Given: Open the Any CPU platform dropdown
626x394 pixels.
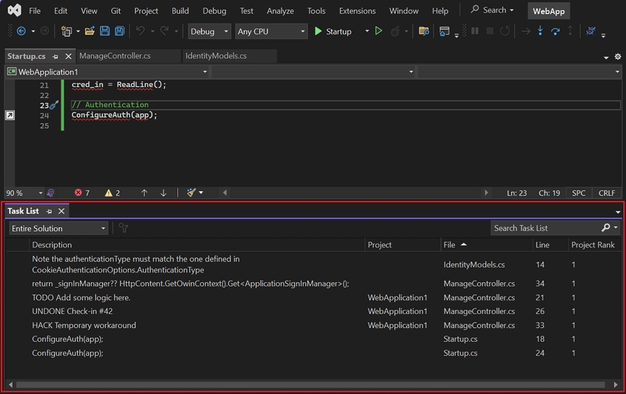Looking at the screenshot, I should coord(271,31).
